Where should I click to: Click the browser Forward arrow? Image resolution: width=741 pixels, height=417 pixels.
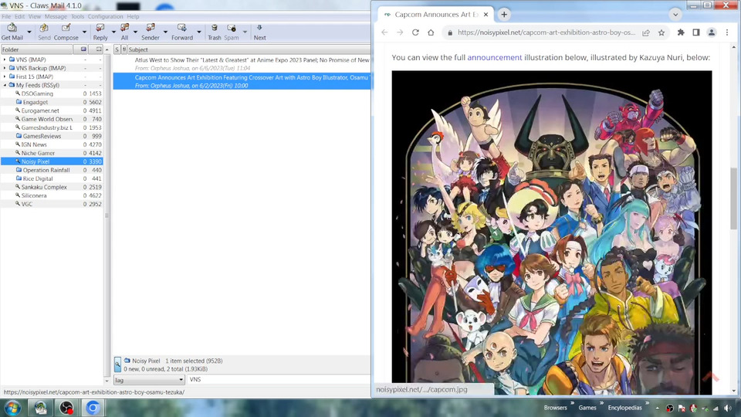pyautogui.click(x=400, y=32)
